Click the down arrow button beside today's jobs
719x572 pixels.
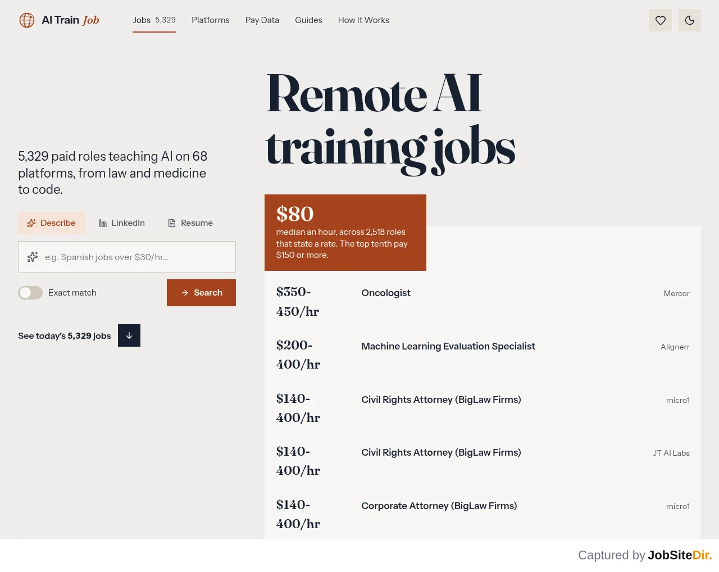pyautogui.click(x=129, y=335)
